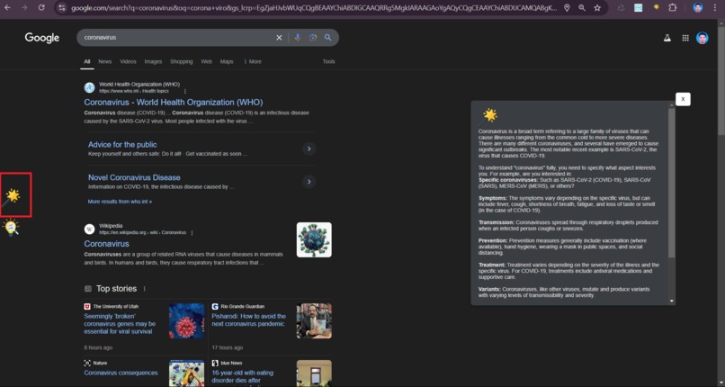Select the All search tab
Viewport: 725px width, 387px height.
tap(87, 61)
